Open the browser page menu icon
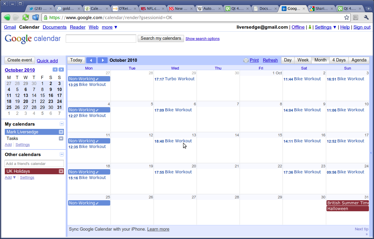 (x=356, y=18)
